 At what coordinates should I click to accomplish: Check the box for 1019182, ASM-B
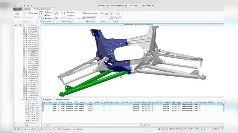[24, 34]
